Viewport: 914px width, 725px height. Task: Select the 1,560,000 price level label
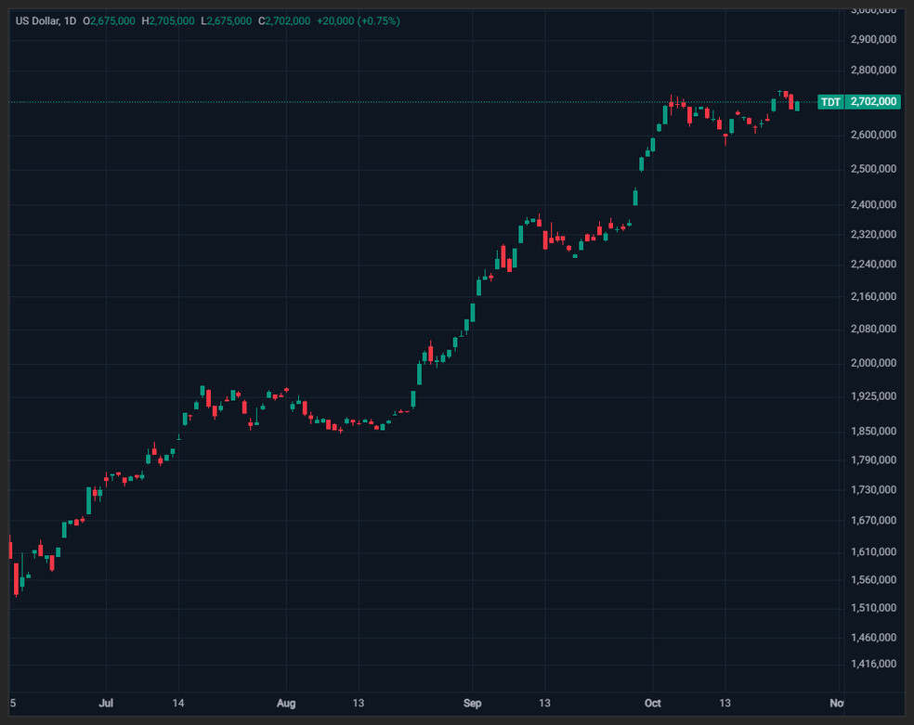pos(873,579)
